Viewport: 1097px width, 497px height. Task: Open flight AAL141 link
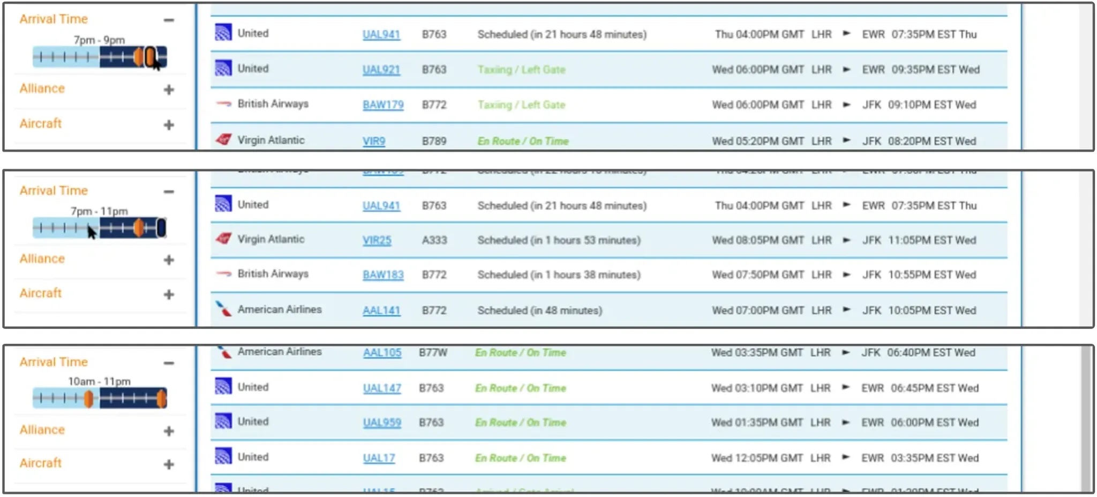[381, 310]
